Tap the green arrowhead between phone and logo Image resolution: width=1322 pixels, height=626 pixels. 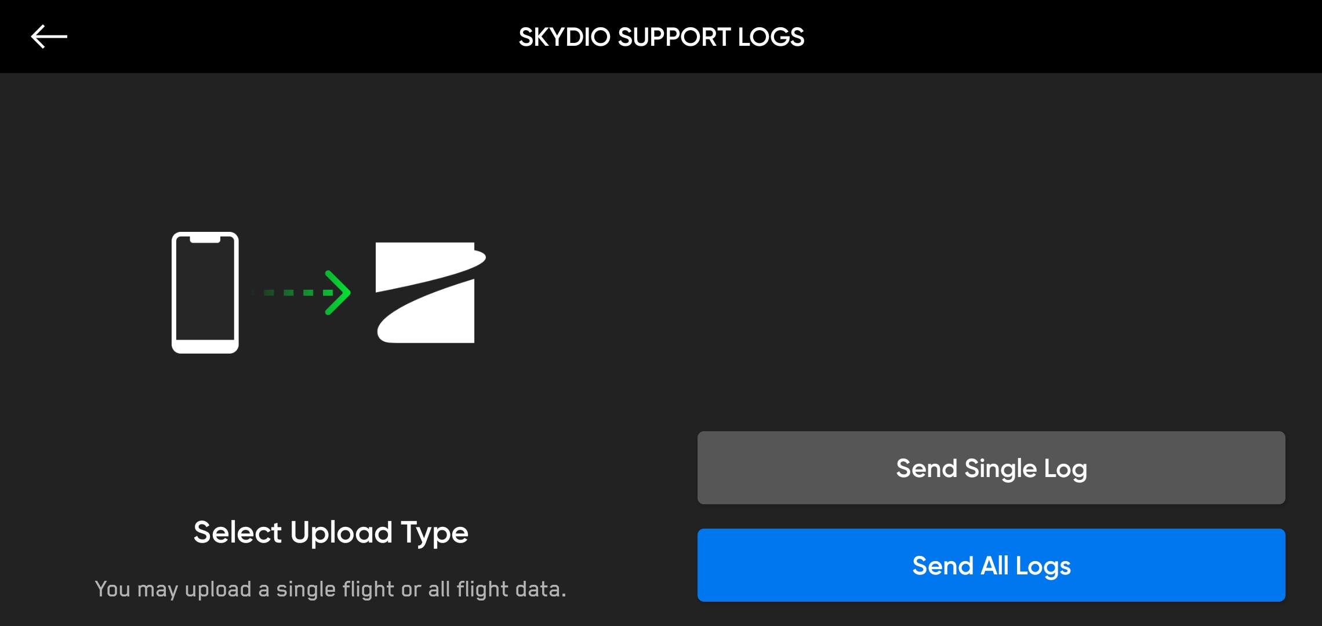coord(339,293)
